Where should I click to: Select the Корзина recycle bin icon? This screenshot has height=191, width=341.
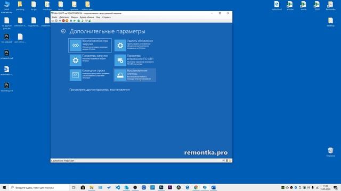pyautogui.click(x=330, y=152)
